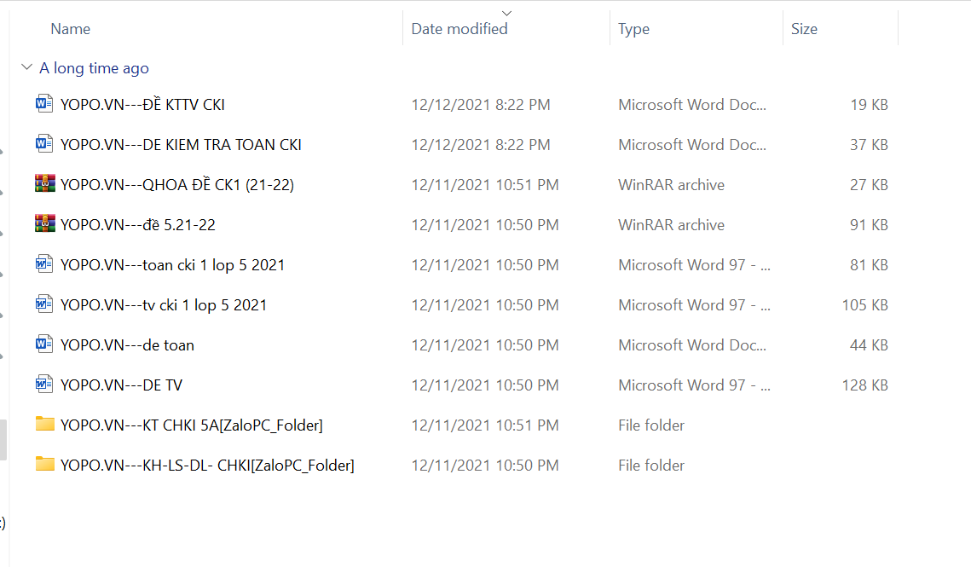971x567 pixels.
Task: Select the YOPO.VN---đề 5.21-22 file name
Action: click(x=138, y=225)
